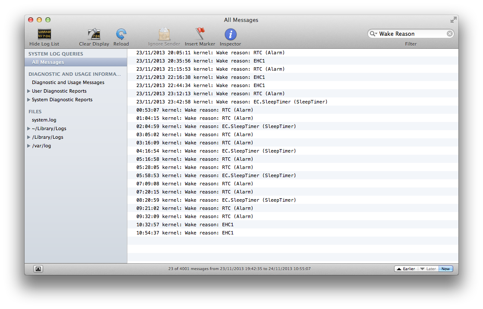Clear the Wake Reason search filter

pyautogui.click(x=449, y=34)
